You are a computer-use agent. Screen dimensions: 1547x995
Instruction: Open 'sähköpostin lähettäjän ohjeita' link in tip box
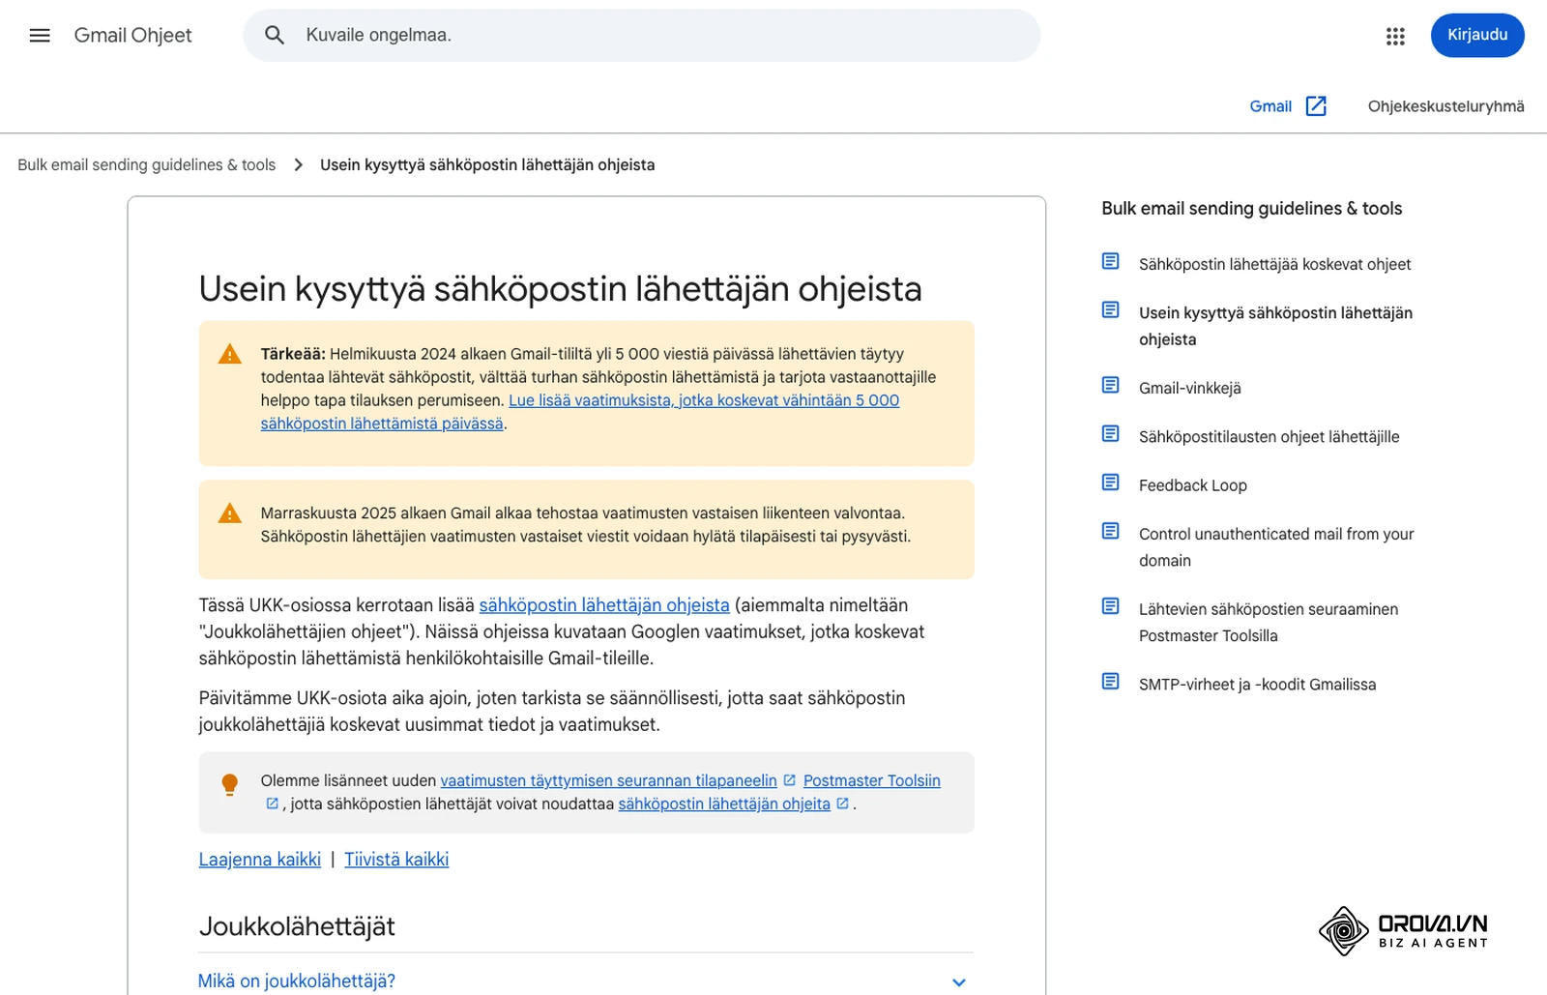tap(724, 804)
